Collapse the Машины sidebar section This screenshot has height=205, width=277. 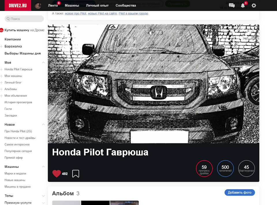pos(43,167)
